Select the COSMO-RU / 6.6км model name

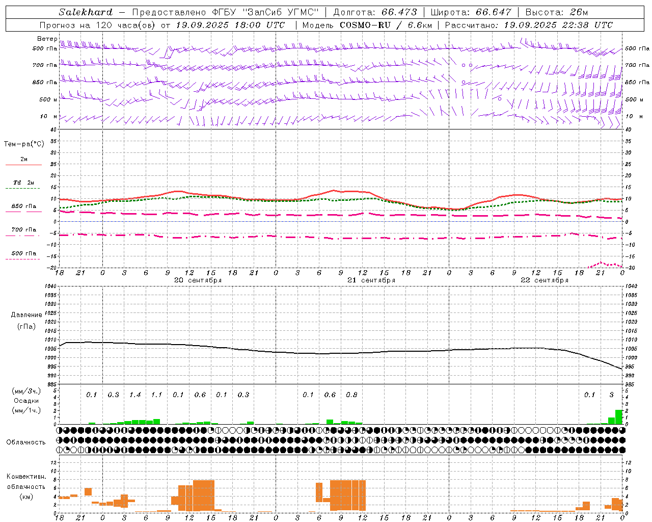tap(386, 25)
